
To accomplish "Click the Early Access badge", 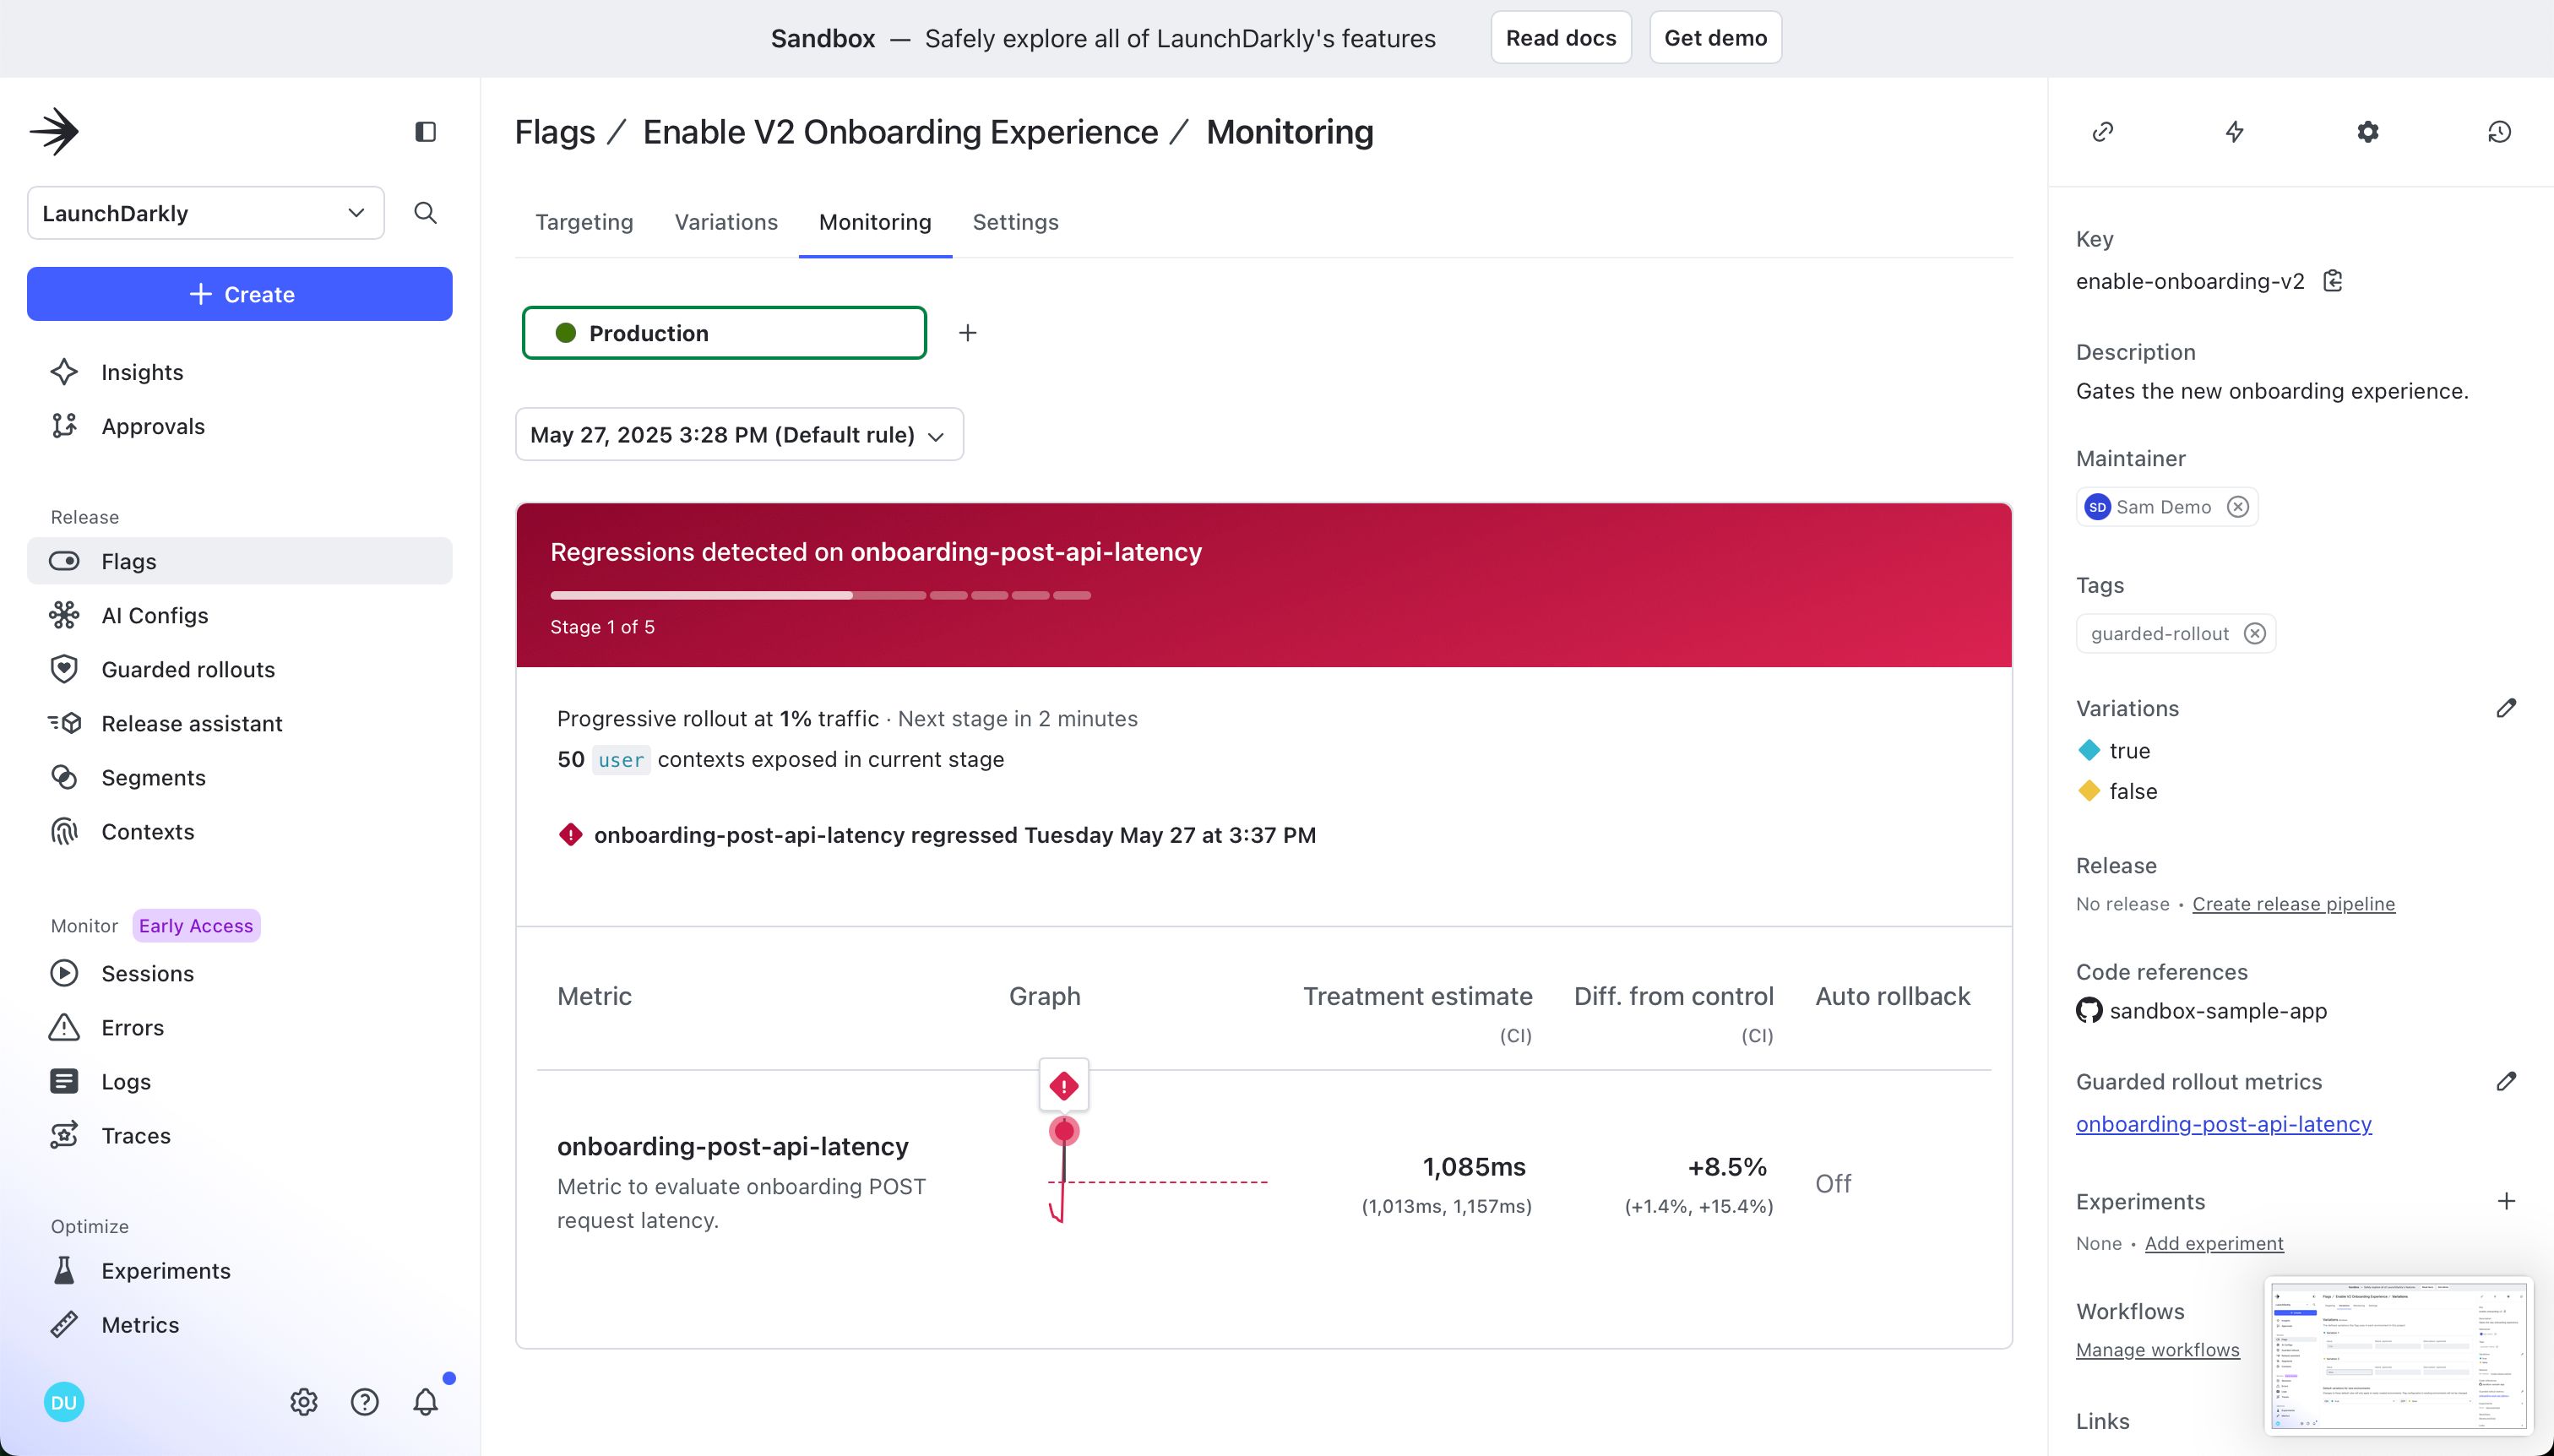I will pos(196,926).
